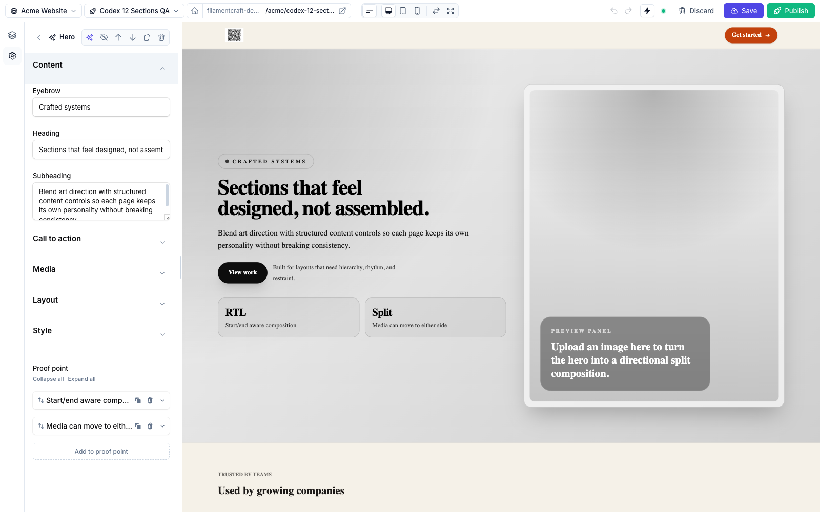Click reorder handle for Start/end aware item
This screenshot has height=512, width=820.
(x=40, y=400)
